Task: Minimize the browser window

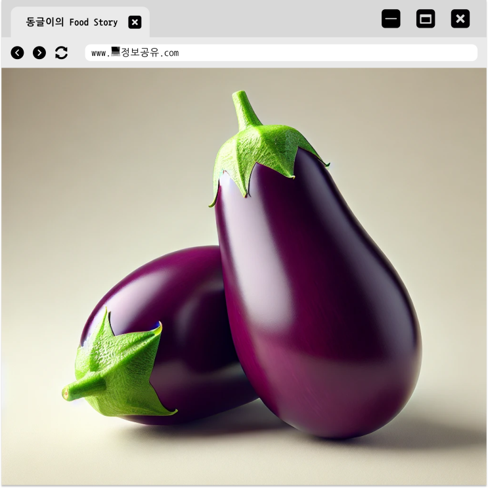Action: coord(391,18)
